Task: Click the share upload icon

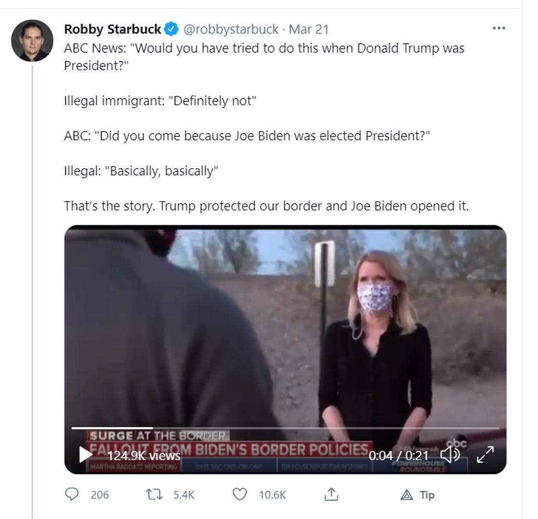Action: click(x=331, y=494)
